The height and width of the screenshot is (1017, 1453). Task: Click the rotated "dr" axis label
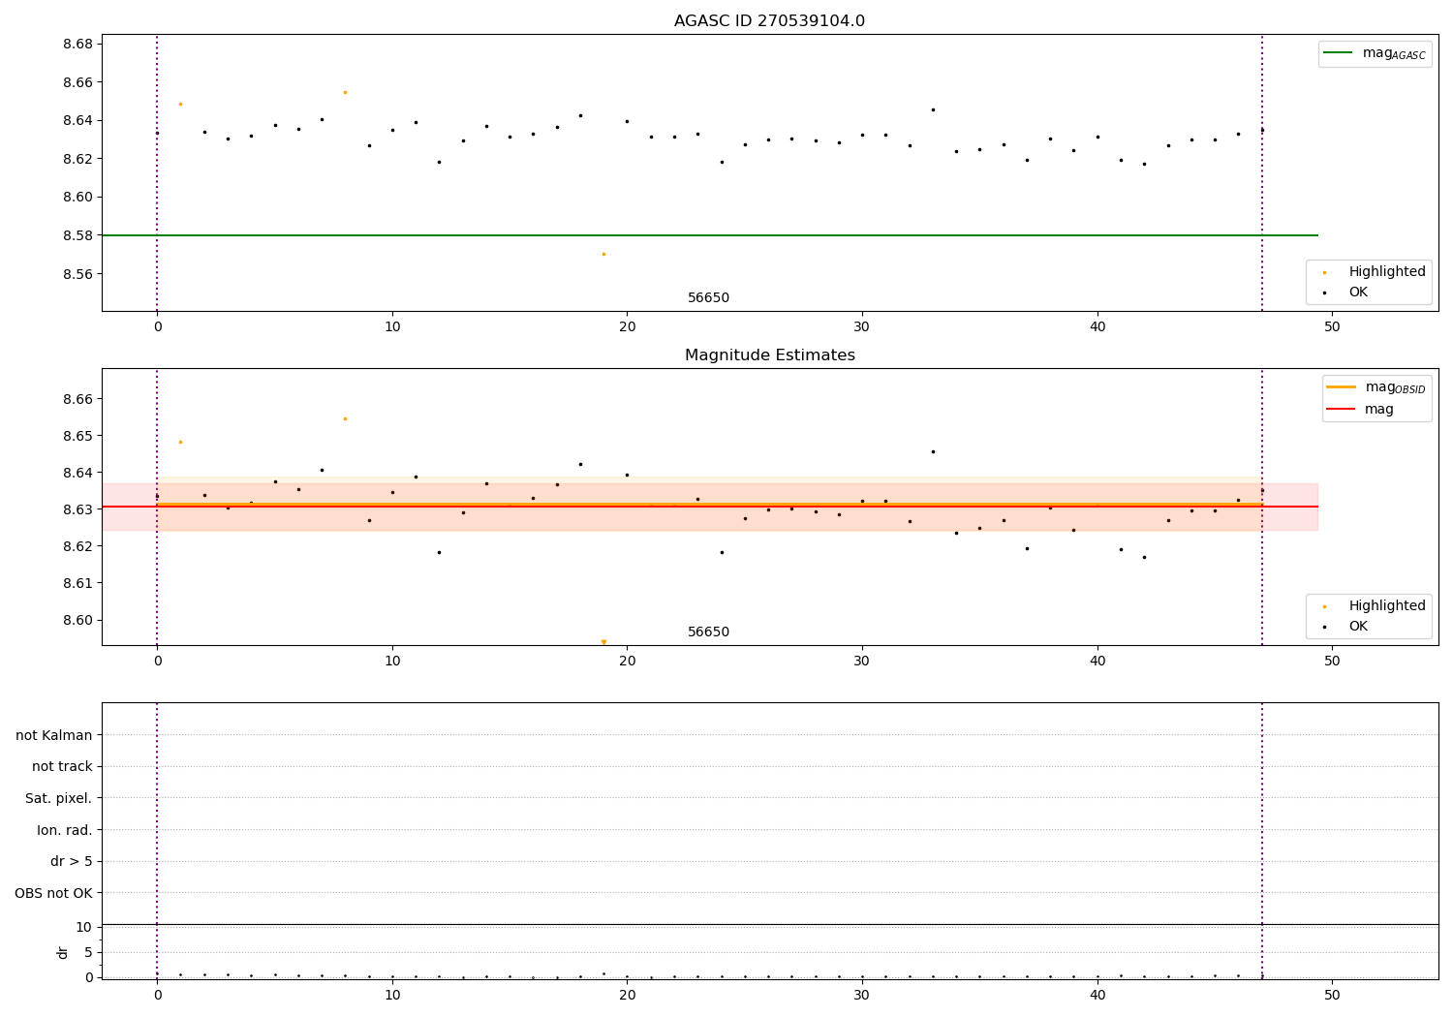[x=63, y=952]
